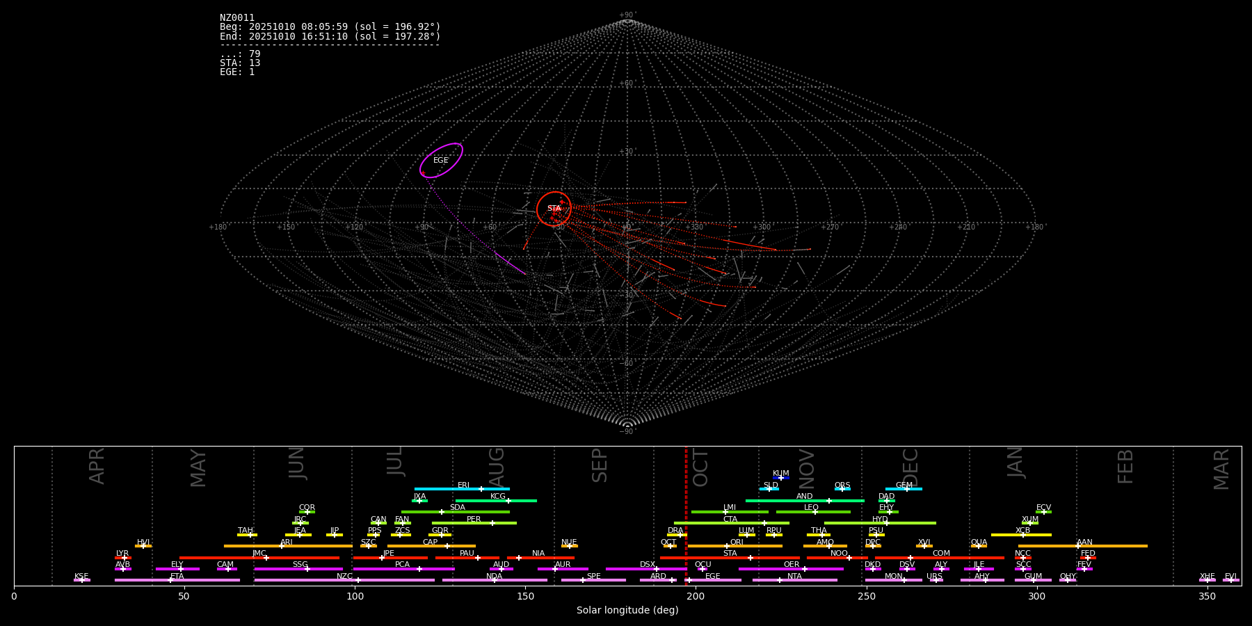The height and width of the screenshot is (626, 1252).
Task: Click the GDR shower label
Action: (x=440, y=530)
